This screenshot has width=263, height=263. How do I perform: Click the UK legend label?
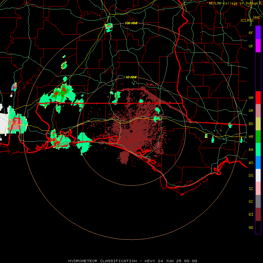pos(251,46)
